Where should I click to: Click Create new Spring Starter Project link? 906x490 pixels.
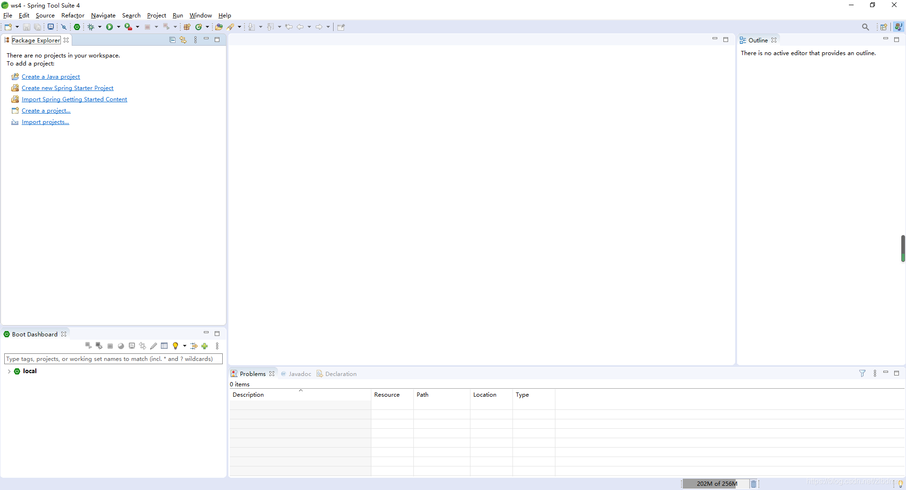click(x=67, y=88)
